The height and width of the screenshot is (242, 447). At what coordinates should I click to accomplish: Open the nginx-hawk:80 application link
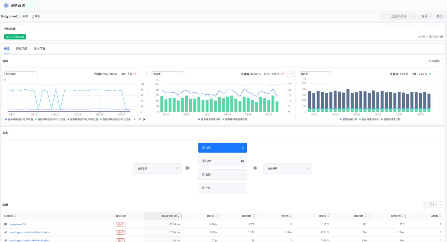coord(17,224)
